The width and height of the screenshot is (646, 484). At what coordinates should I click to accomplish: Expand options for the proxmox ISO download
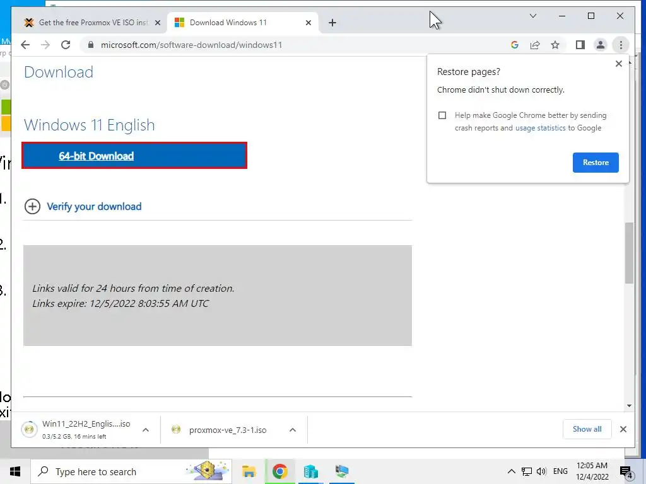(x=293, y=430)
